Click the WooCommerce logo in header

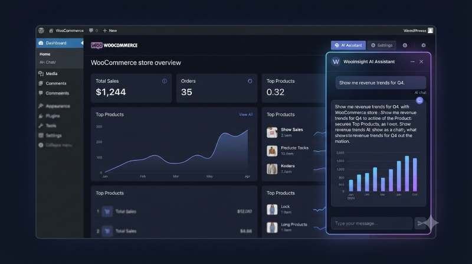(x=114, y=45)
